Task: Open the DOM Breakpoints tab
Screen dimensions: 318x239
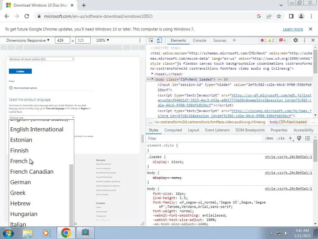Action: point(250,130)
